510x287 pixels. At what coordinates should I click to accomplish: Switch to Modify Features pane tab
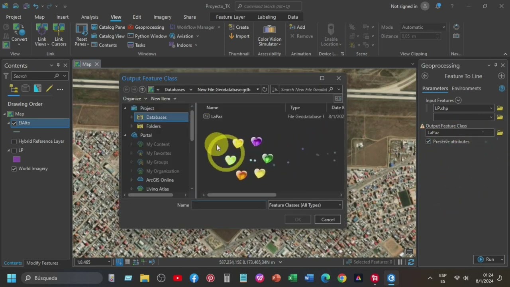coord(42,263)
